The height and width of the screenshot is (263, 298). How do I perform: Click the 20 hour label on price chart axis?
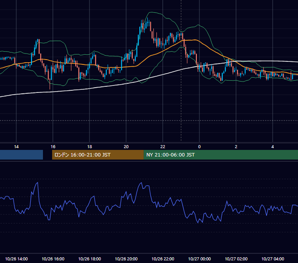[126, 147]
